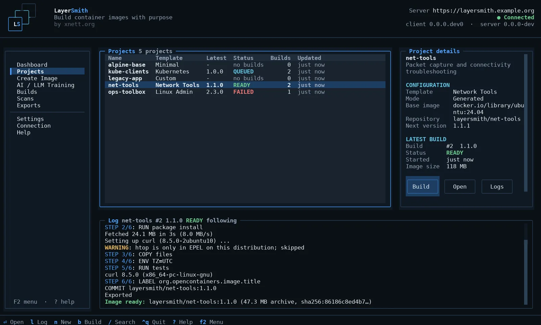541x325 pixels.
Task: Click the Template column header
Action: point(169,58)
